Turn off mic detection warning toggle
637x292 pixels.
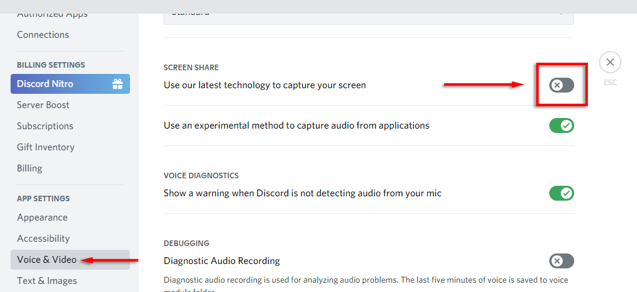[561, 193]
